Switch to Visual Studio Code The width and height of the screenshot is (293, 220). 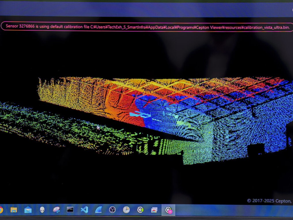[x=84, y=210]
